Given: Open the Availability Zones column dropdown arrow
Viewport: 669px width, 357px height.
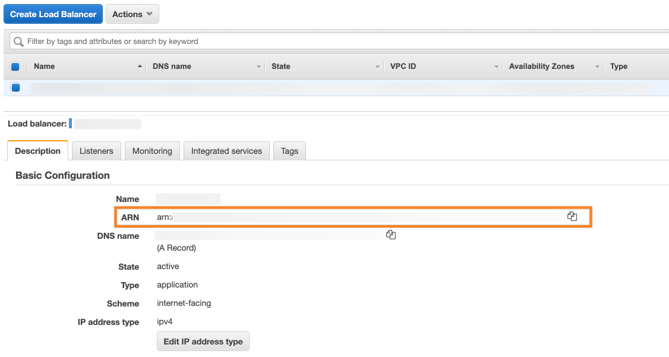Looking at the screenshot, I should [597, 67].
